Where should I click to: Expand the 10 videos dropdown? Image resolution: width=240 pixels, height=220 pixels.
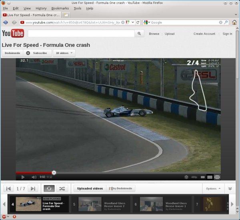coord(64,53)
